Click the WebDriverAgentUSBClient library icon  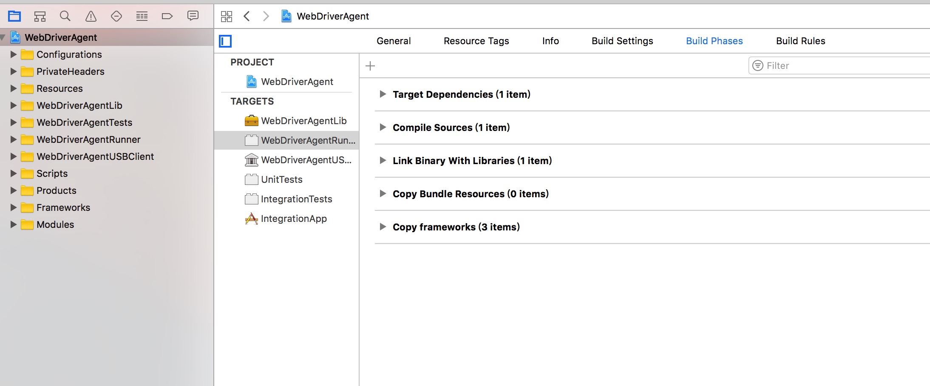tap(251, 160)
